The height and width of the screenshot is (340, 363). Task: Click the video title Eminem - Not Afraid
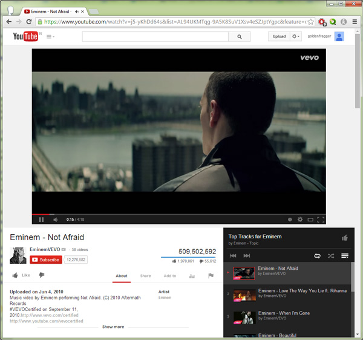tap(47, 237)
